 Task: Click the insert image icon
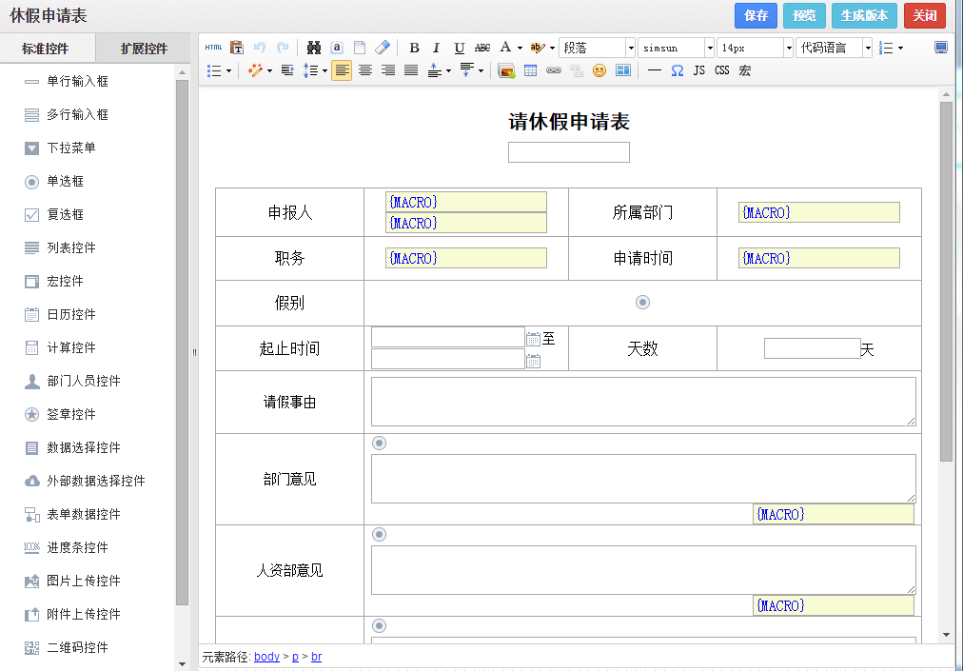[x=506, y=70]
